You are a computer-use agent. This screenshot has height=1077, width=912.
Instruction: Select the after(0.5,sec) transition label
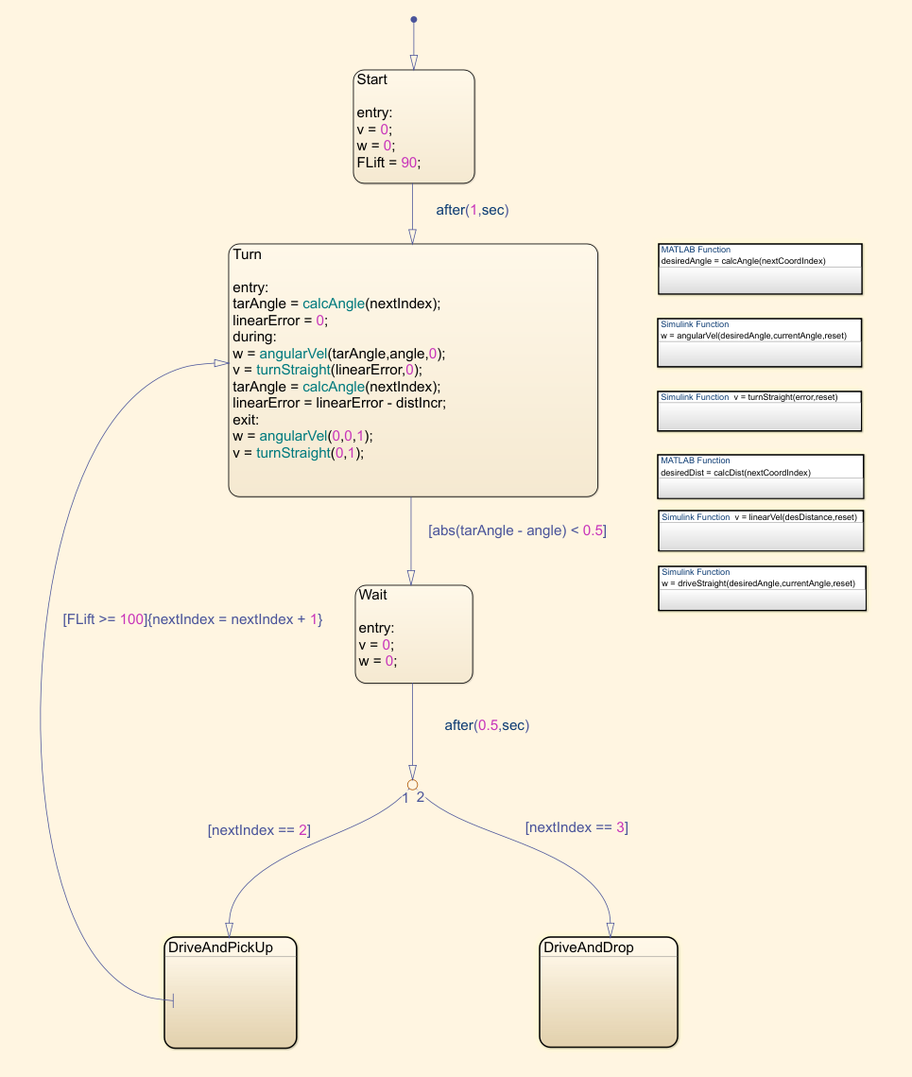pos(487,725)
